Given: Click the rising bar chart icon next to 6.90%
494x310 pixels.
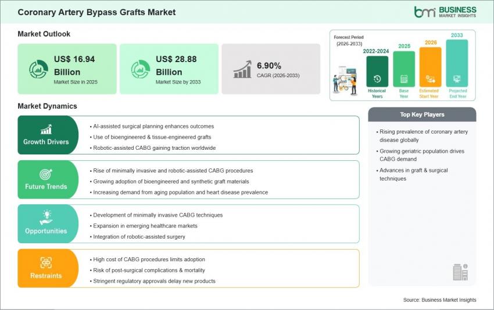Looking at the screenshot, I should point(242,69).
